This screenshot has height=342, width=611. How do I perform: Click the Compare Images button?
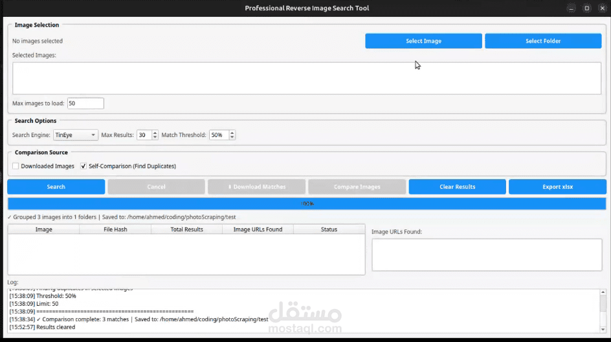pos(357,187)
